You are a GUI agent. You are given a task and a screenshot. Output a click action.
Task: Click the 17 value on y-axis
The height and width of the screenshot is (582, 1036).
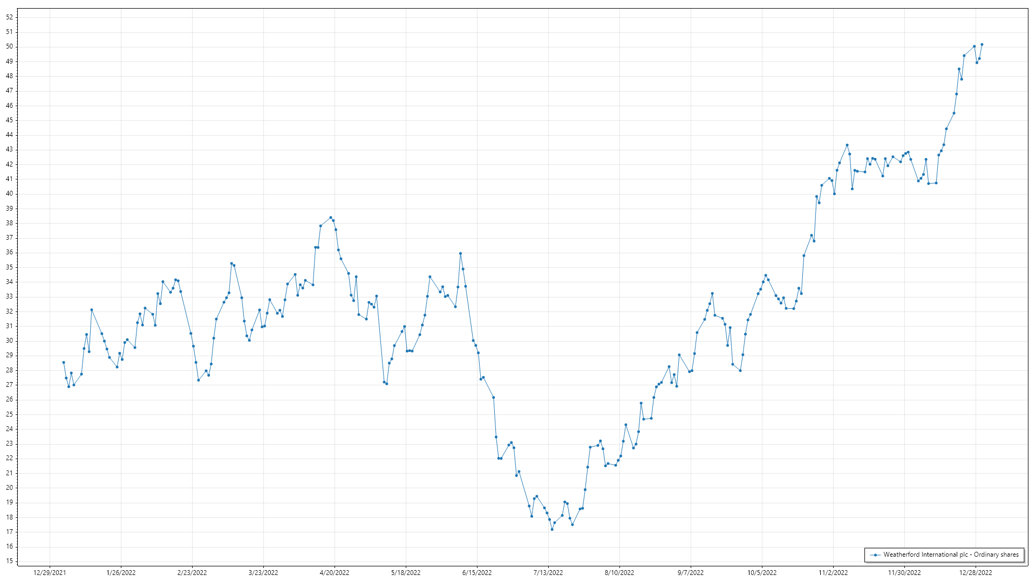click(10, 532)
